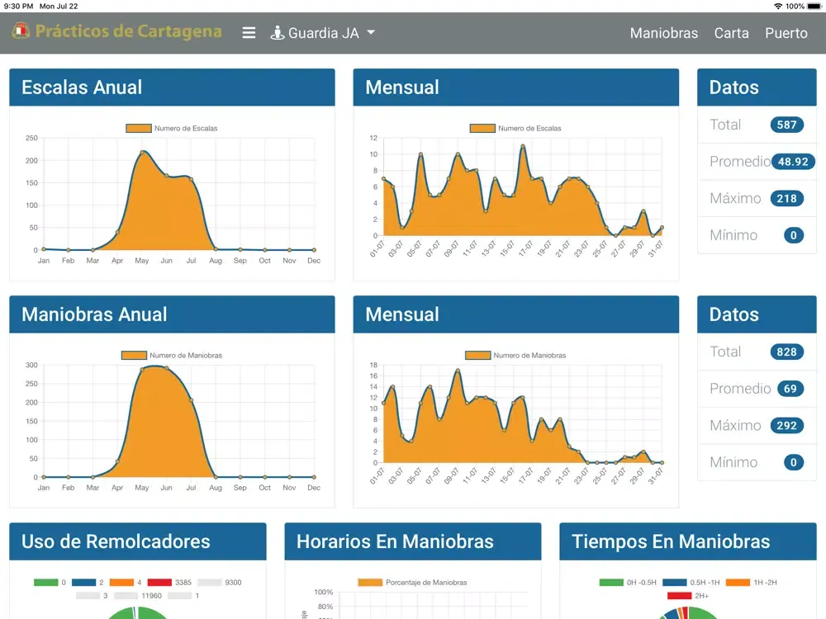This screenshot has width=826, height=619.
Task: Toggle the green 0H -0.5H legend swatch
Action: (611, 583)
